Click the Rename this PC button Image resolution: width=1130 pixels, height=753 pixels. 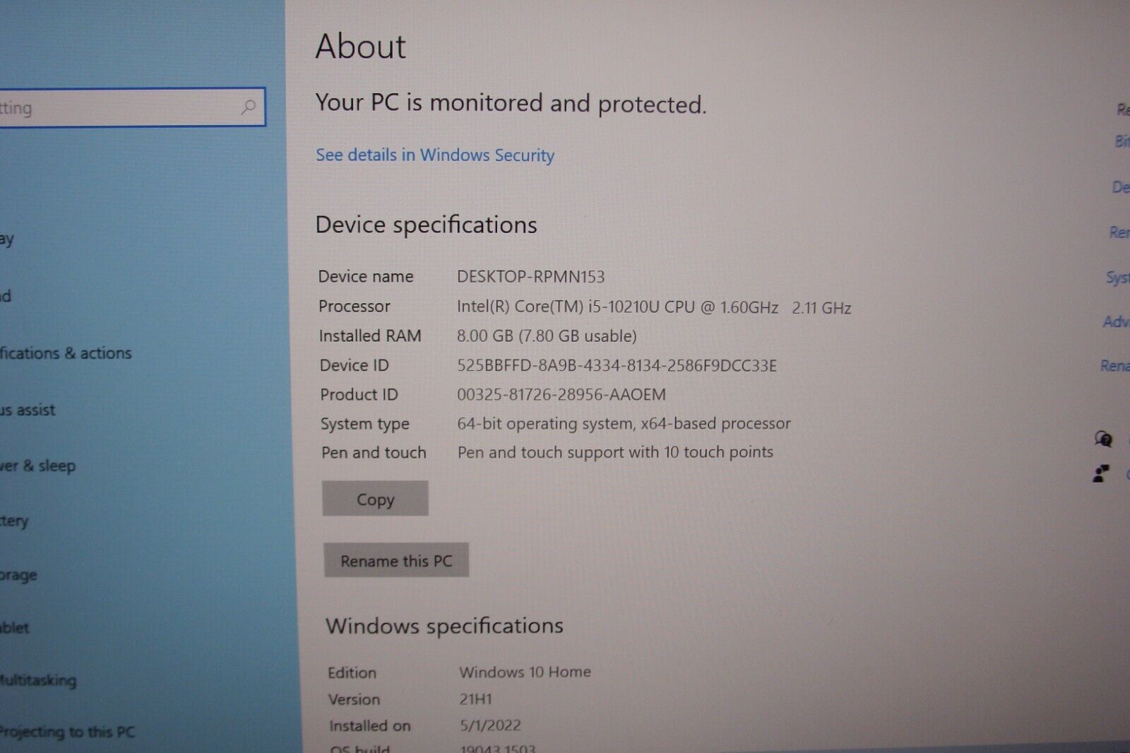click(396, 560)
